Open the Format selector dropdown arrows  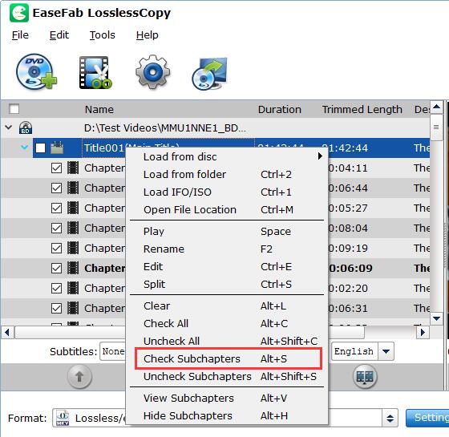[390, 418]
